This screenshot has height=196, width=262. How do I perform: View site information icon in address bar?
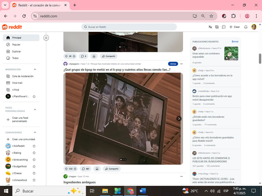[x=35, y=16]
